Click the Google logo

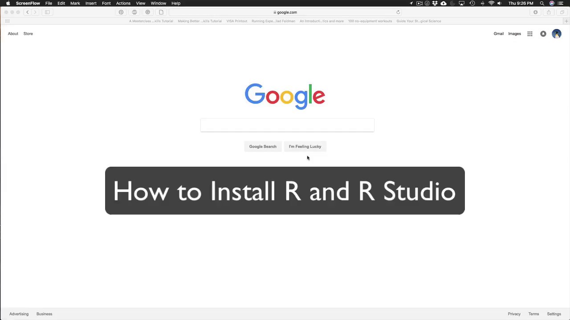click(x=285, y=96)
